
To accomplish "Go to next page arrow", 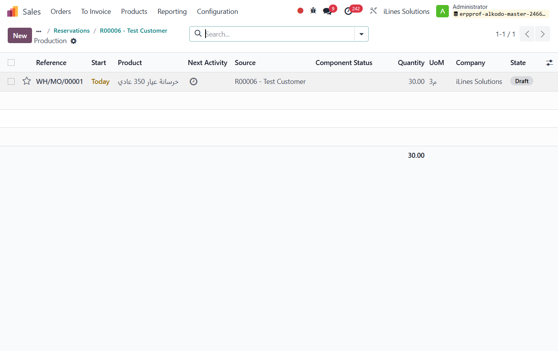I will click(543, 34).
